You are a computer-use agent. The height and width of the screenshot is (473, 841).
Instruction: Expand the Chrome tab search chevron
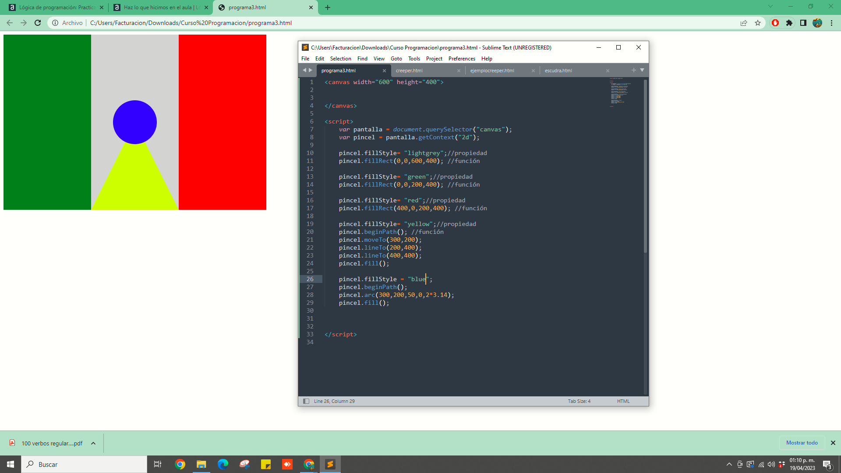click(770, 6)
